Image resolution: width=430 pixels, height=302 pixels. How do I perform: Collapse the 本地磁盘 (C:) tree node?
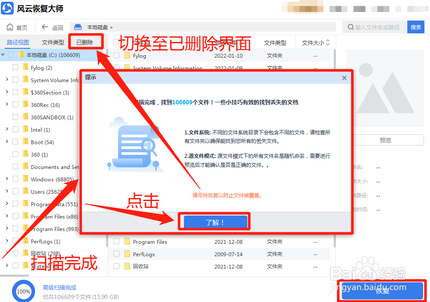pyautogui.click(x=3, y=55)
